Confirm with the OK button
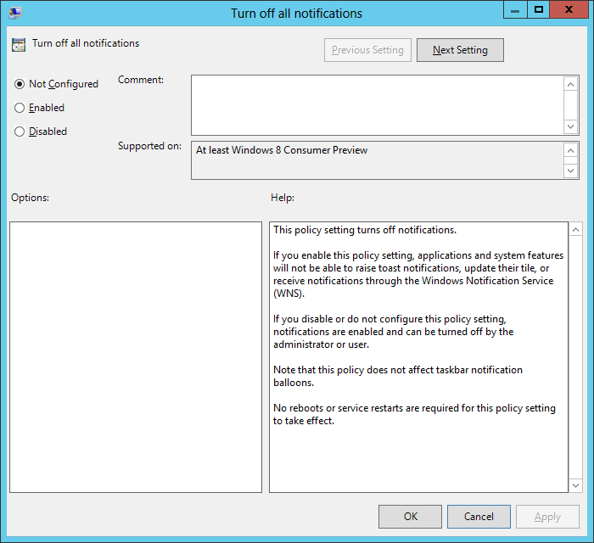This screenshot has height=543, width=594. click(410, 517)
